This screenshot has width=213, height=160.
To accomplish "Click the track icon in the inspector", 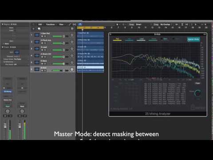I will [x=17, y=52].
